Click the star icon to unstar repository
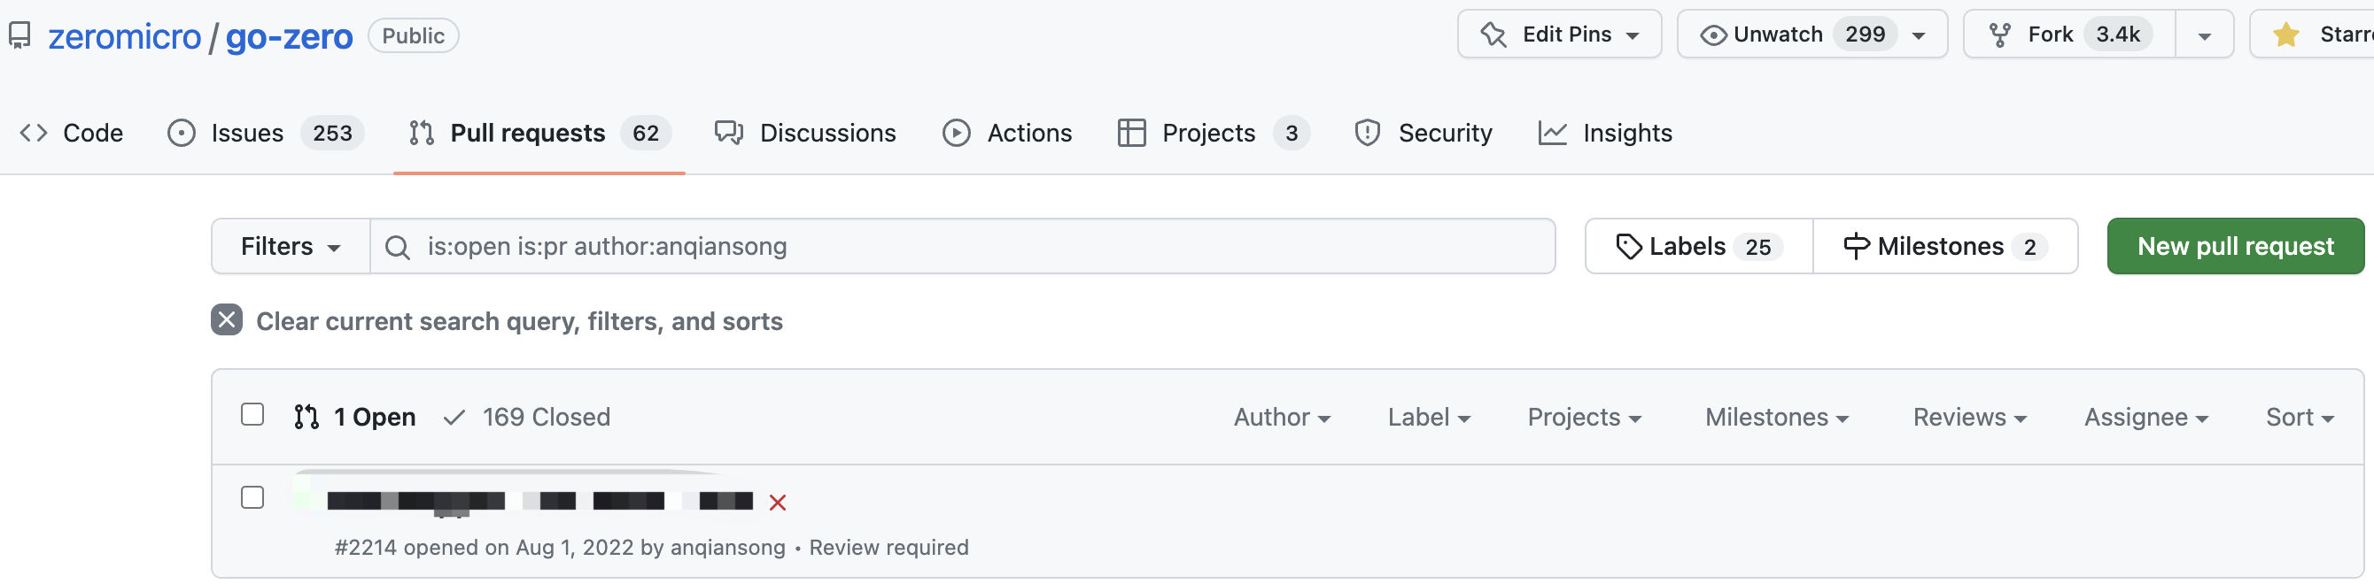 click(x=2285, y=35)
